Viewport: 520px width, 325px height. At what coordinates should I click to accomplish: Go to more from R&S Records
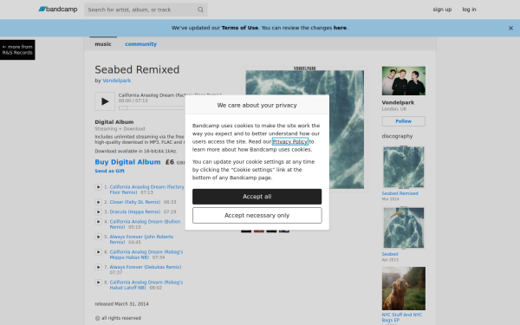17,49
